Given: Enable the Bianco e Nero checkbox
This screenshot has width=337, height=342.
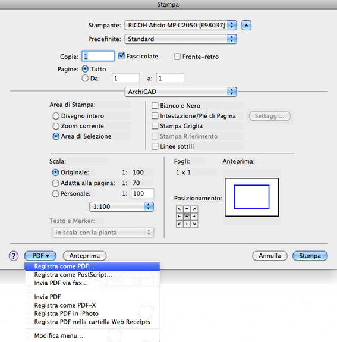Looking at the screenshot, I should [x=155, y=106].
